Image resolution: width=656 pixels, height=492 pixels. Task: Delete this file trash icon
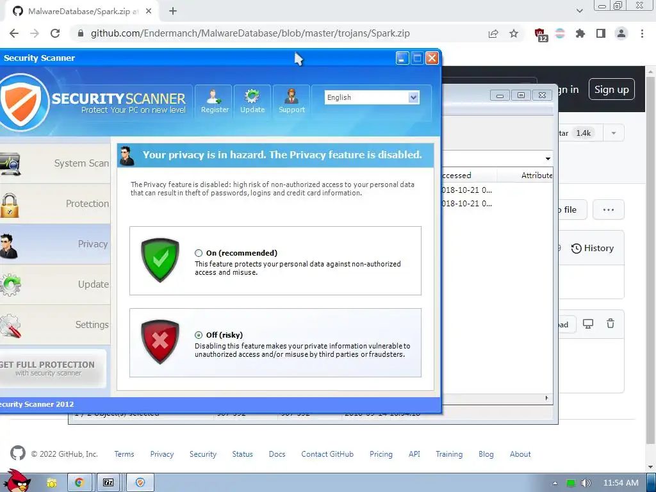(x=611, y=324)
